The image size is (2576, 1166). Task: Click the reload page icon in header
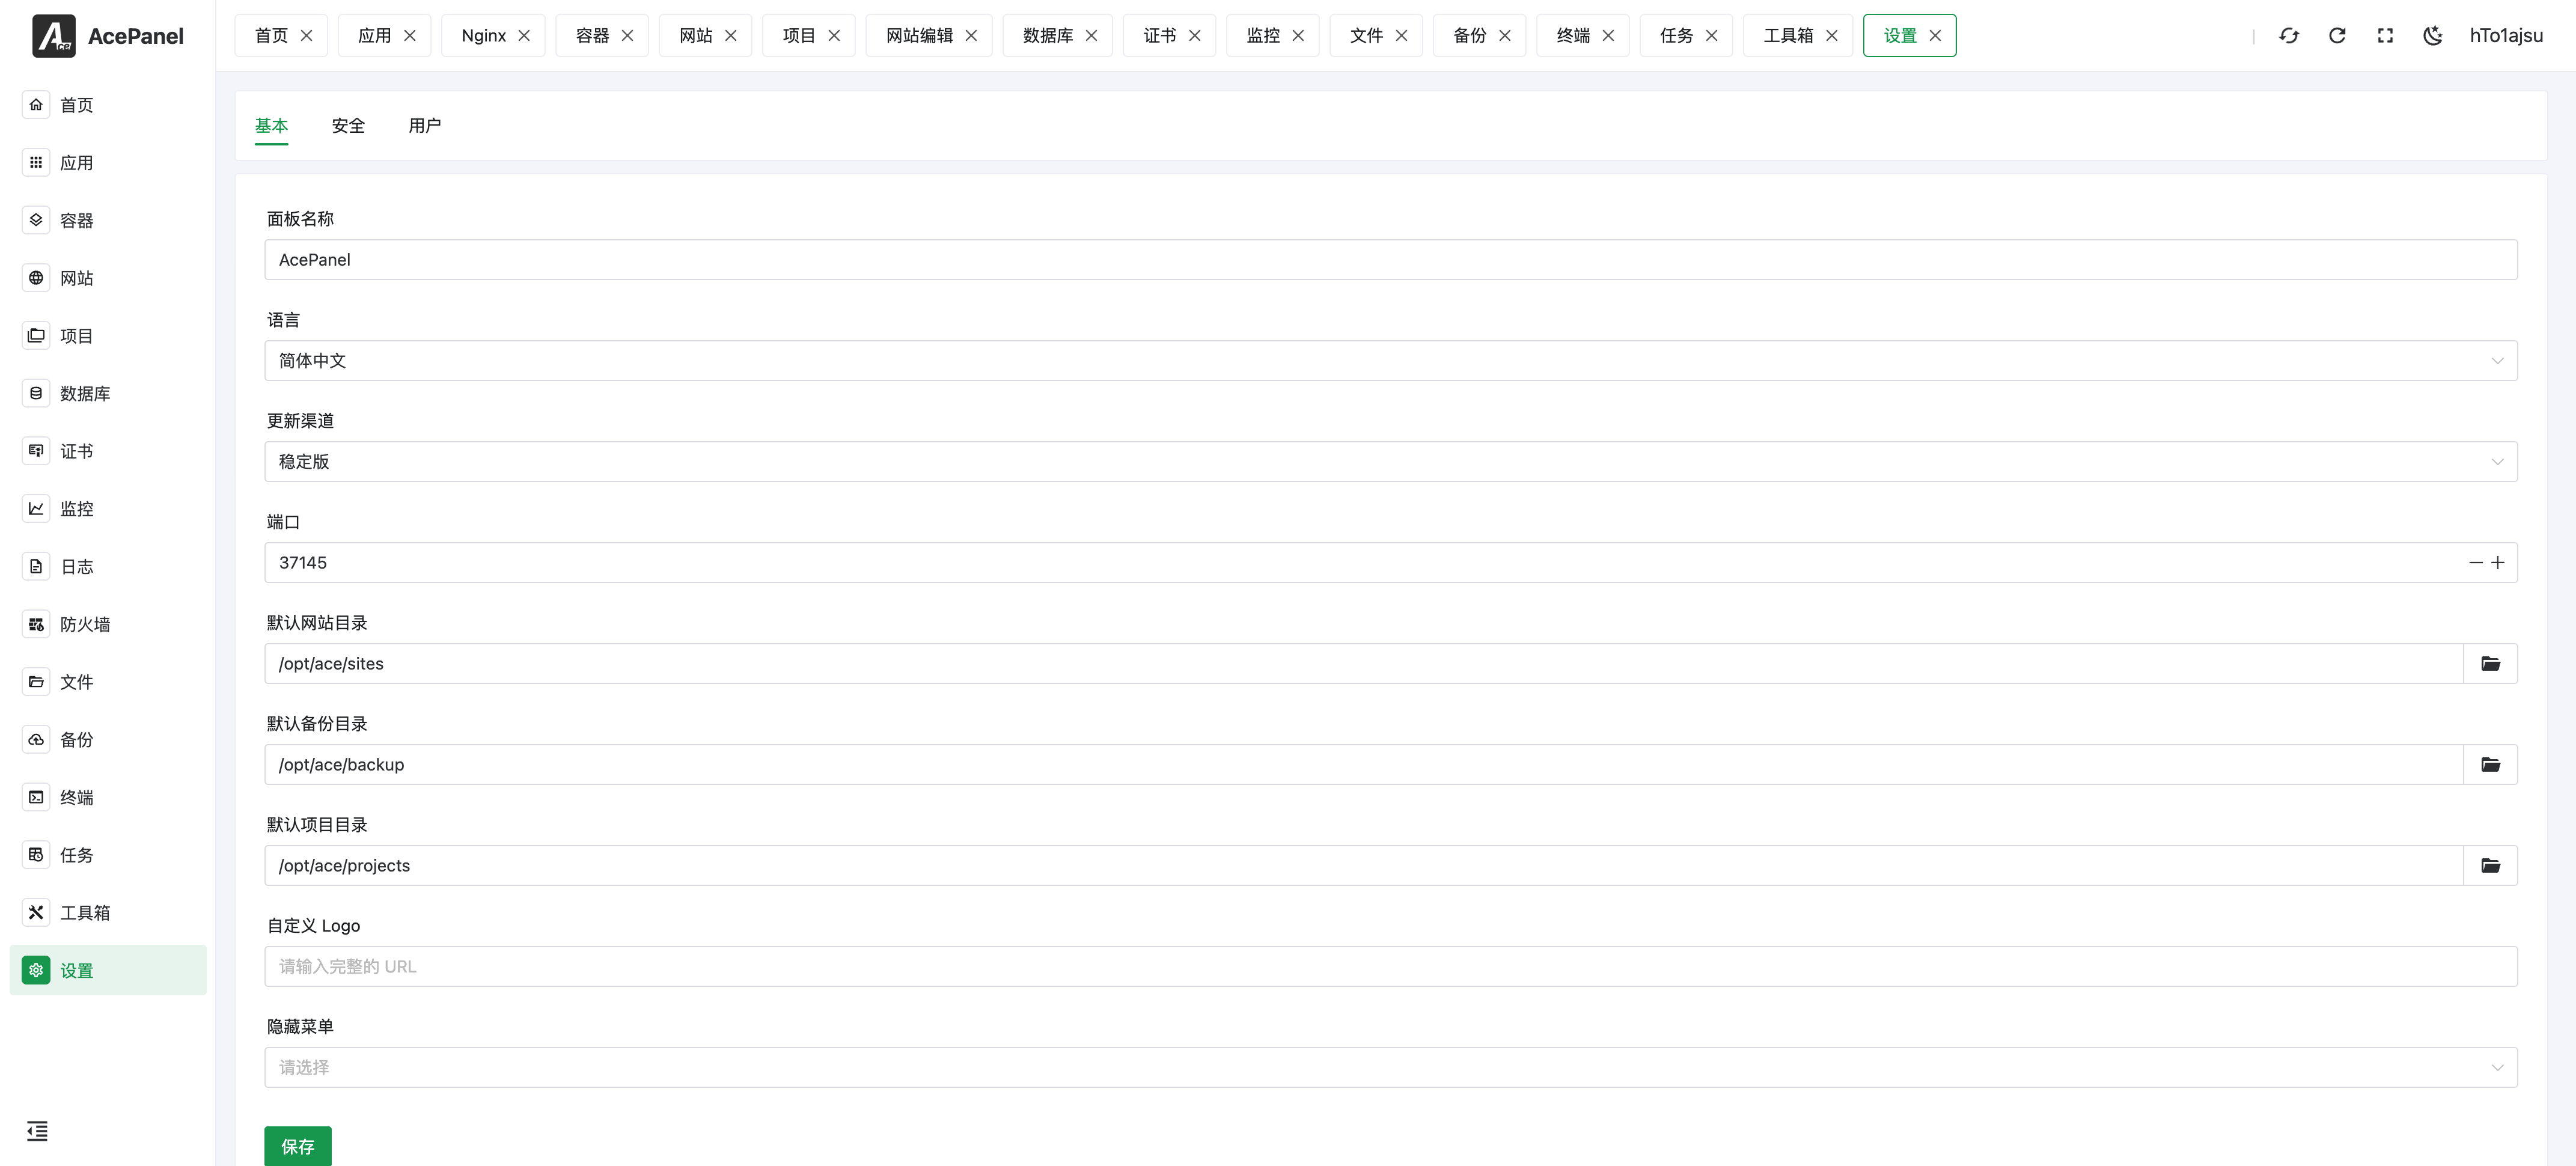pyautogui.click(x=2337, y=36)
